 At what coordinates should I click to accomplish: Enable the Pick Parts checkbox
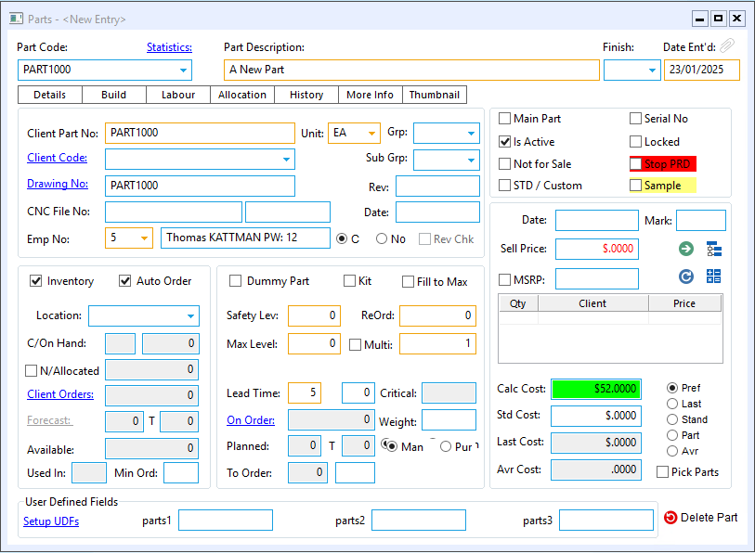point(662,471)
